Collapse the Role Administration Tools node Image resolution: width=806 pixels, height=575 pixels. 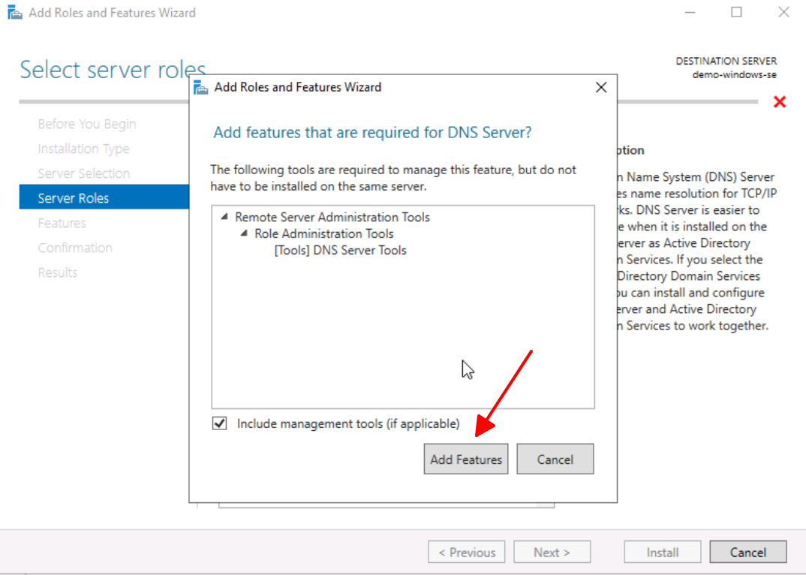coord(244,233)
